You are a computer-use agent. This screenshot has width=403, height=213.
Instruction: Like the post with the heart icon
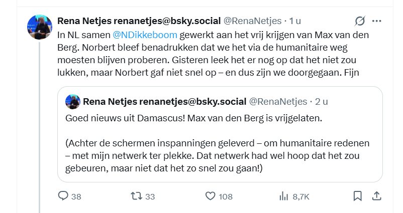pos(211,196)
